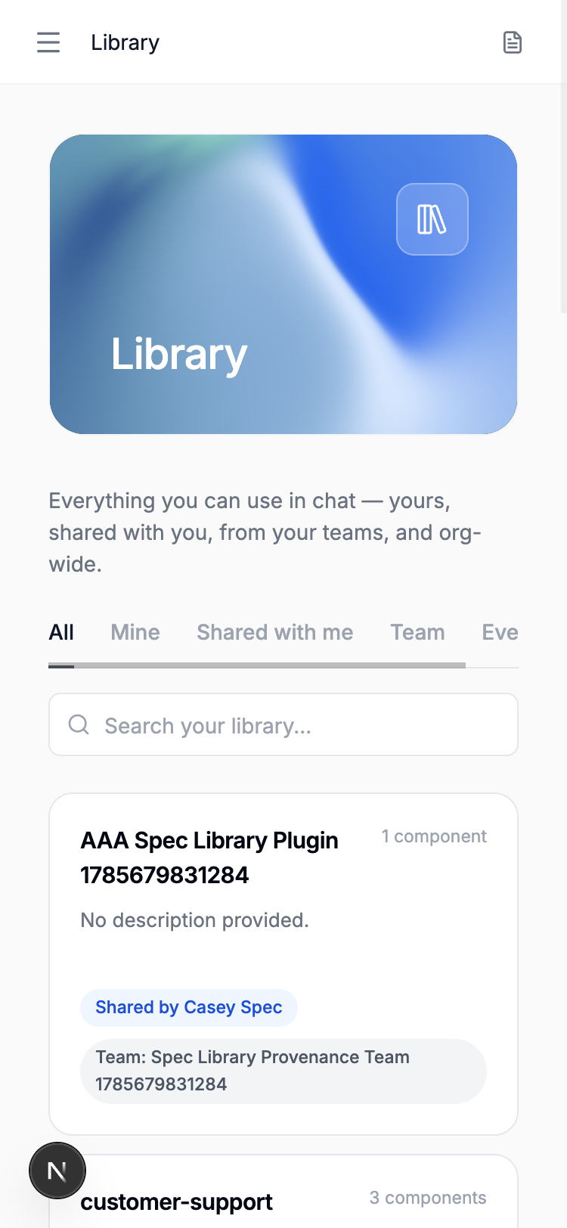567x1228 pixels.
Task: Click the Shared by Casey Spec badge
Action: 189,1007
